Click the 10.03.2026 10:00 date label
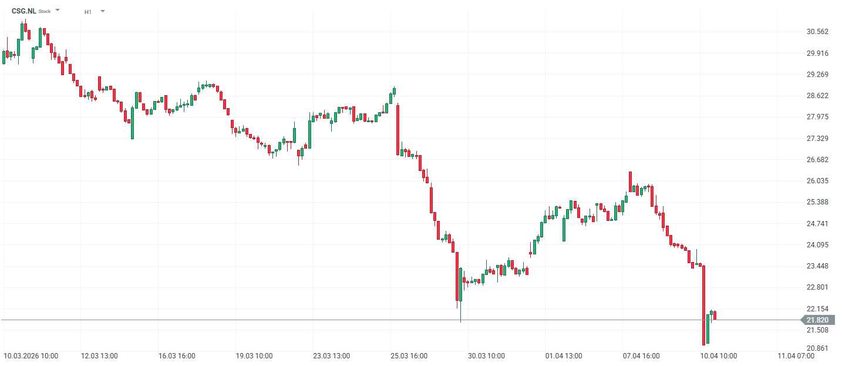This screenshot has width=842, height=366. (31, 356)
